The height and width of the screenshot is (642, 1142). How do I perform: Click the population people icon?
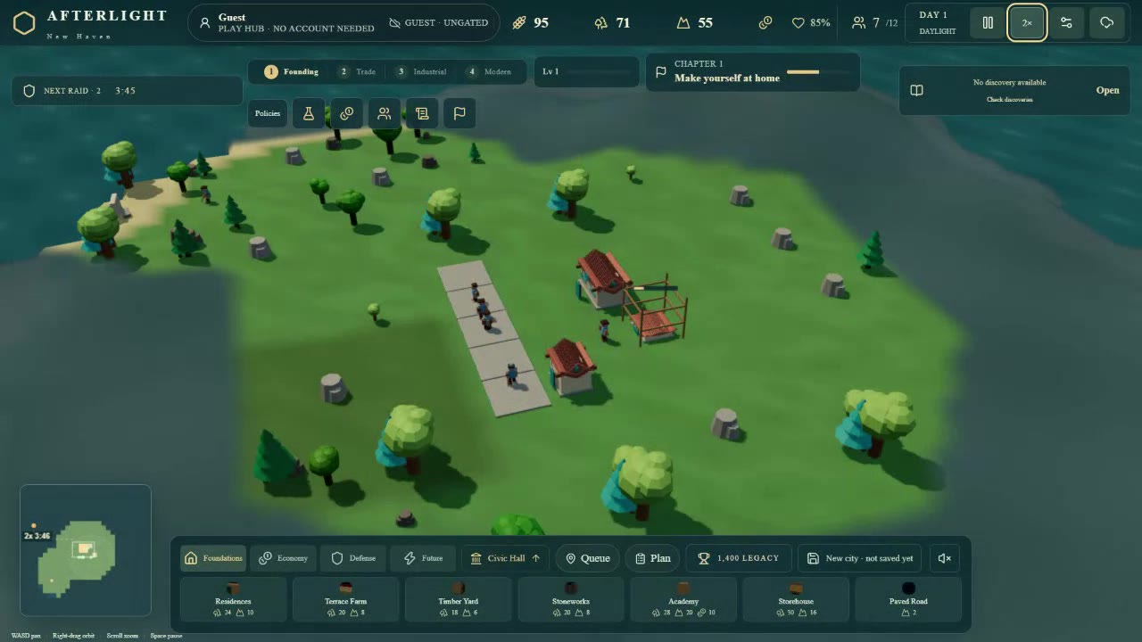(x=859, y=23)
